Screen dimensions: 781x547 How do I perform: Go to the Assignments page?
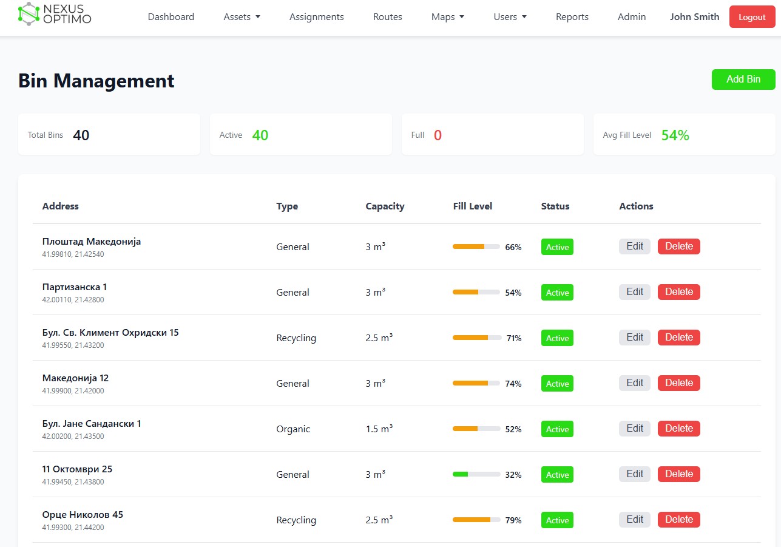tap(317, 17)
